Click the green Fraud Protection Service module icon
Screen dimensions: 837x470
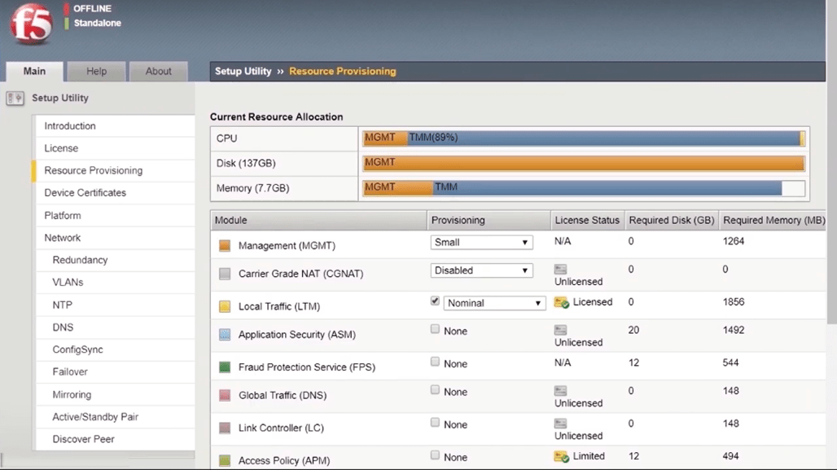pos(223,367)
